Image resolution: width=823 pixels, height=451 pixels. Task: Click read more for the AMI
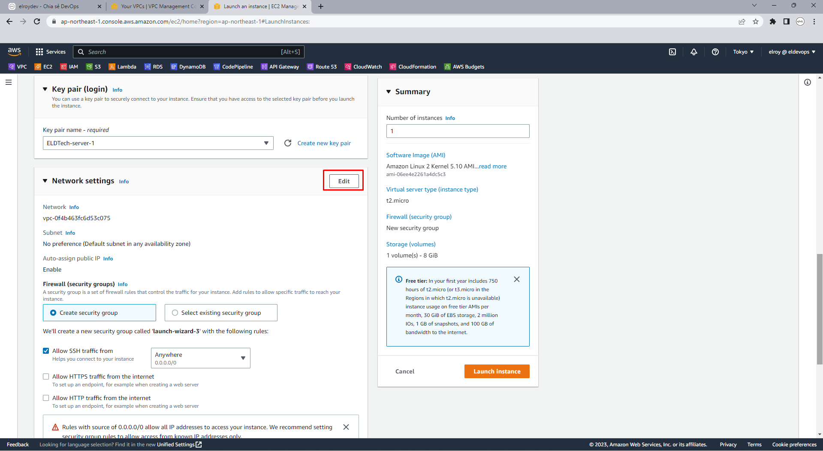493,166
